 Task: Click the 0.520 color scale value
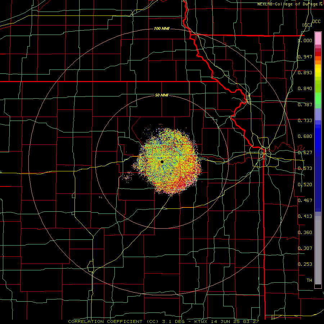coord(305,185)
